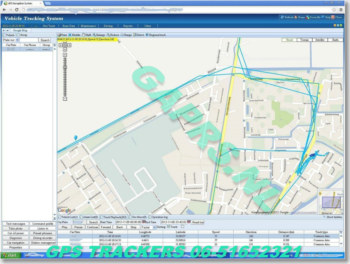Open the Reports menu
Image resolution: width=350 pixels, height=264 pixels.
click(x=128, y=26)
